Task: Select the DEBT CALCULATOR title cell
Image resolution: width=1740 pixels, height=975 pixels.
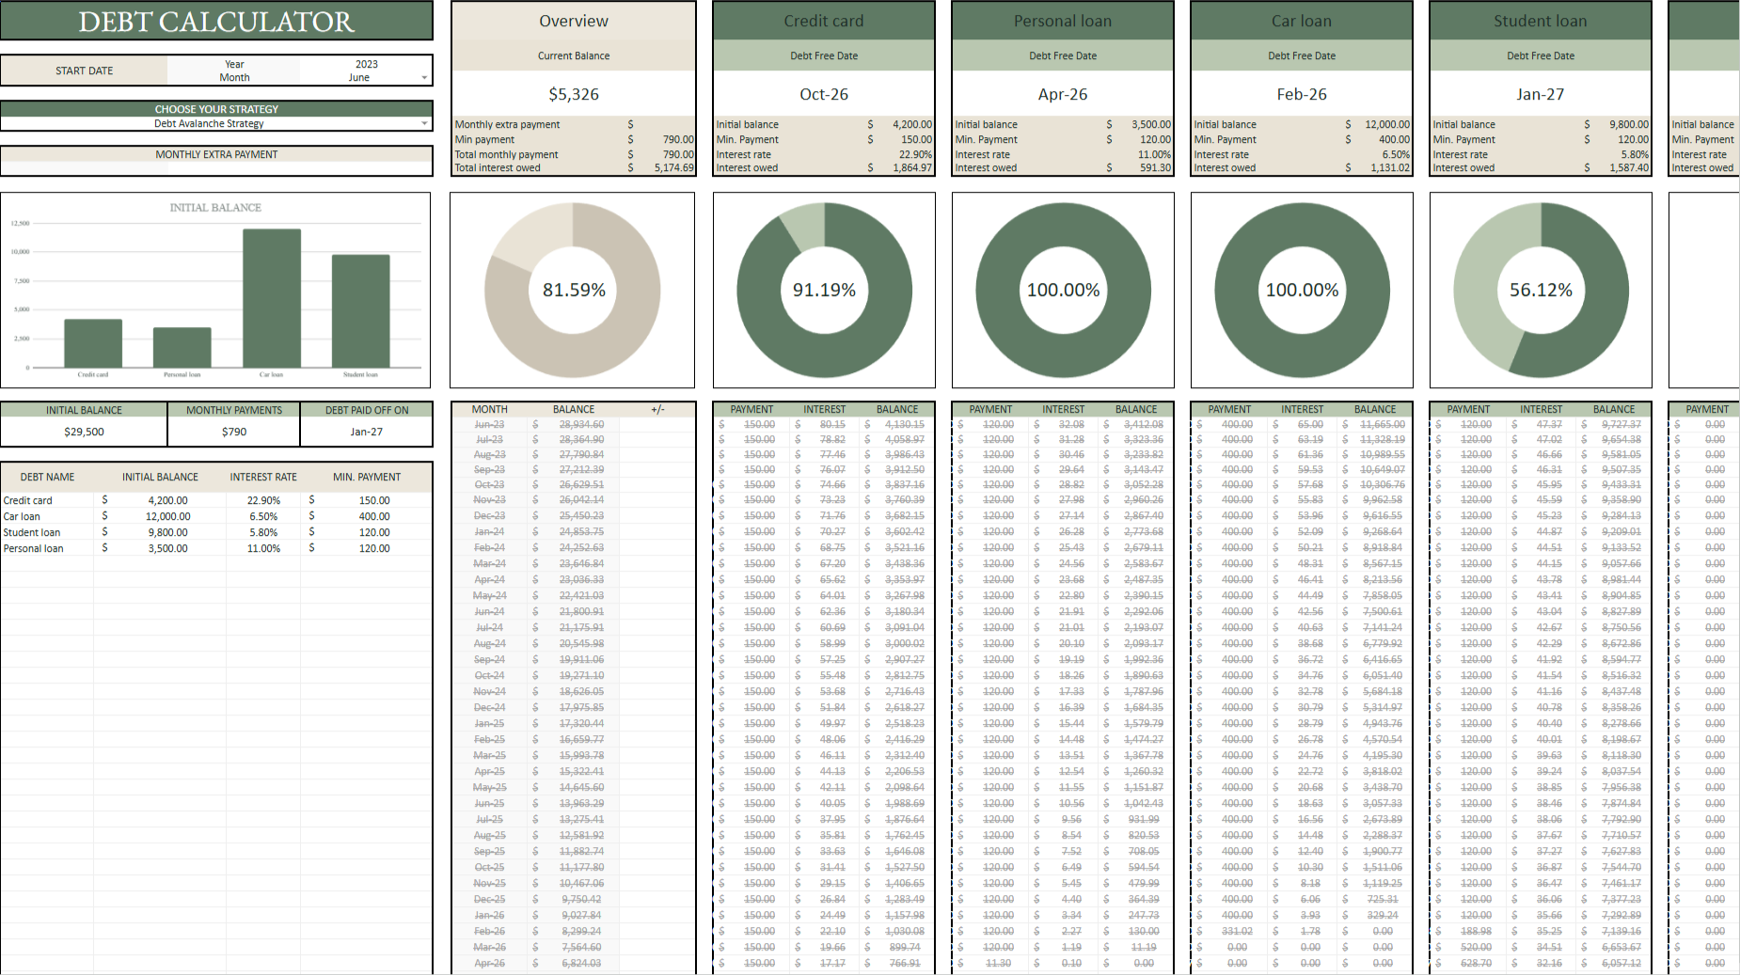Action: click(x=216, y=21)
